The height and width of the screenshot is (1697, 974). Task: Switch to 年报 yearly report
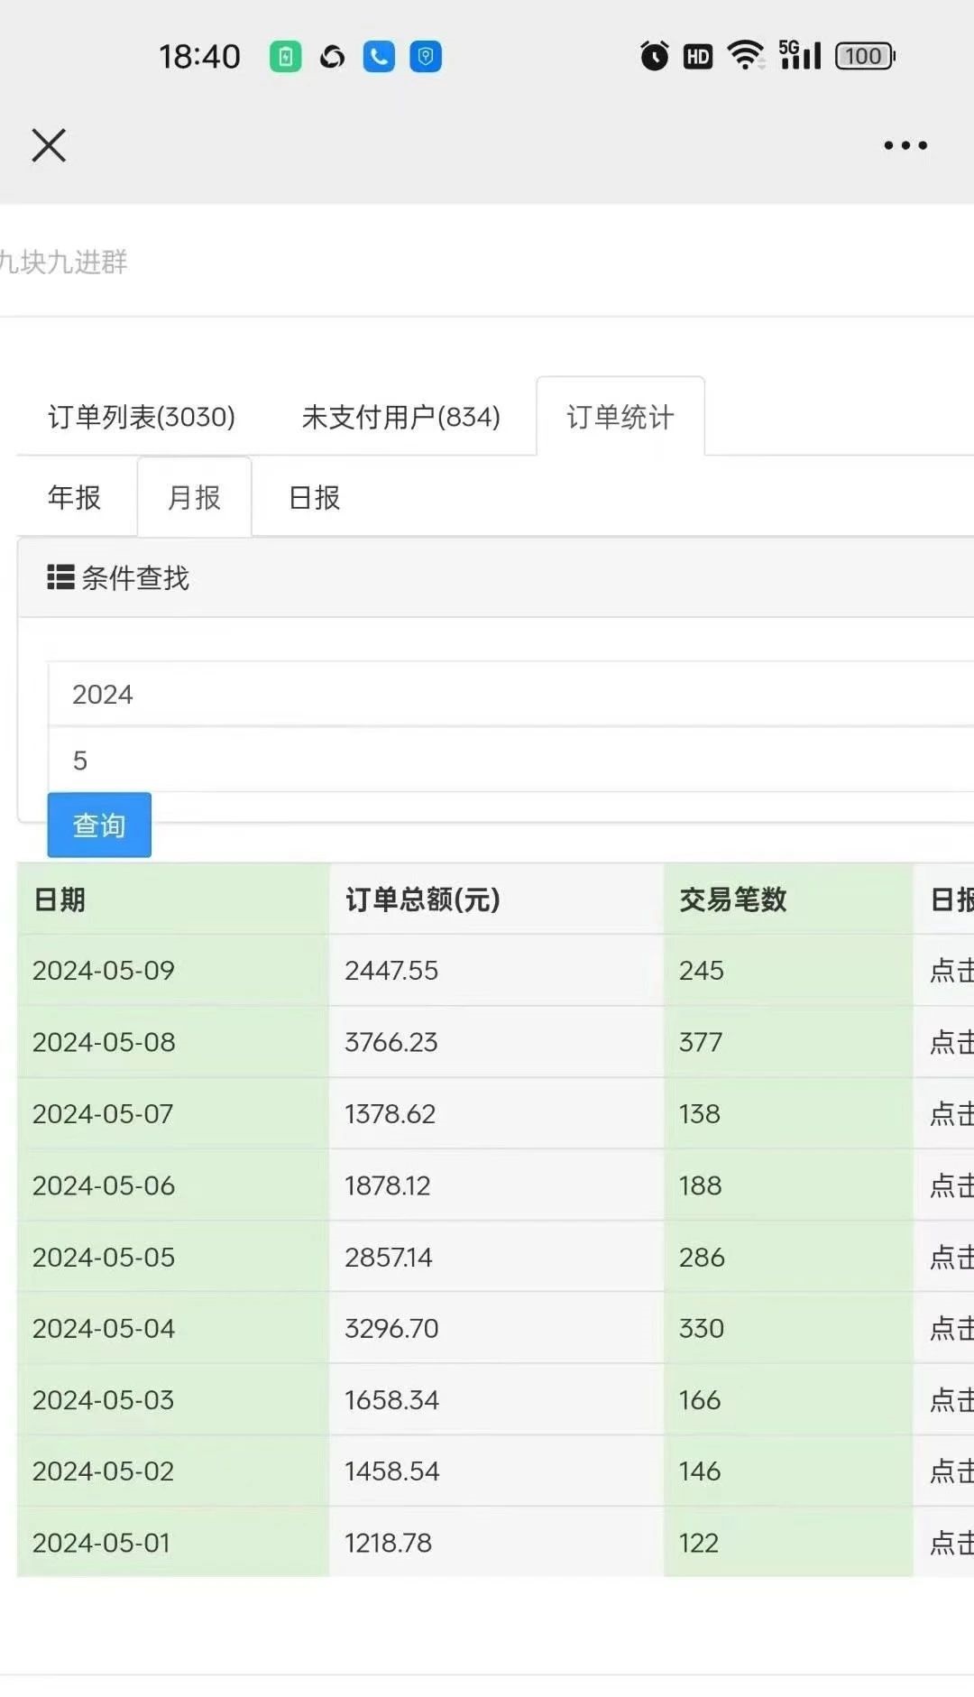[x=74, y=497]
